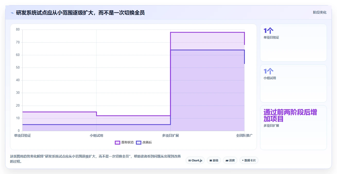The height and width of the screenshot is (174, 337).
Task: Toggle the 原有状态 legend entry
Action: click(124, 142)
